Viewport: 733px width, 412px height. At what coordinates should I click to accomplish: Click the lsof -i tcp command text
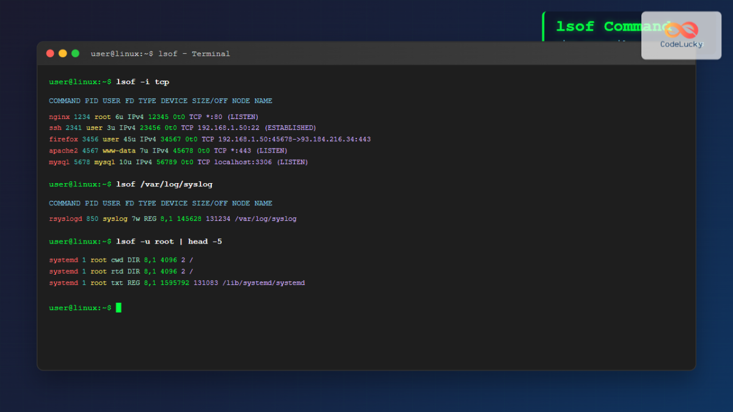click(144, 81)
